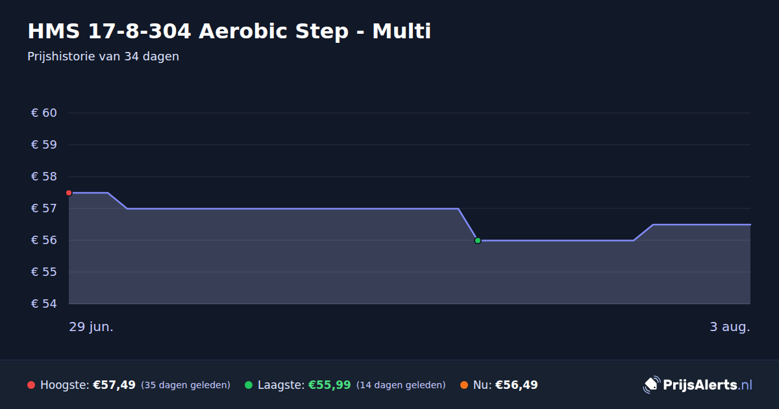779x409 pixels.
Task: Click the orange dot beside Nu
Action: pos(464,385)
